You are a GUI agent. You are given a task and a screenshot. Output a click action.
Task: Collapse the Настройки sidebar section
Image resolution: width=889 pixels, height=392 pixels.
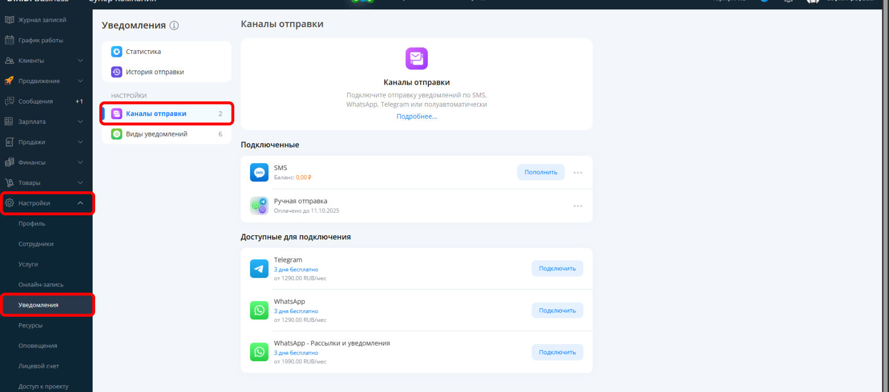[81, 203]
